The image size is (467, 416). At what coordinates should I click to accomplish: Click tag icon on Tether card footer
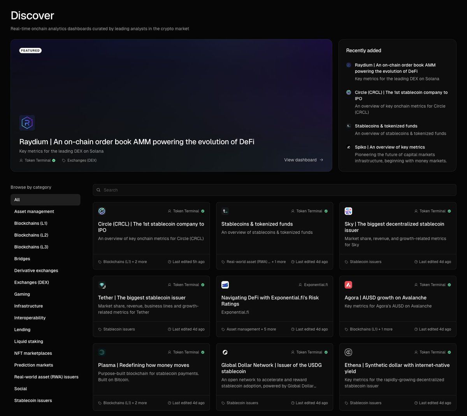(100, 329)
